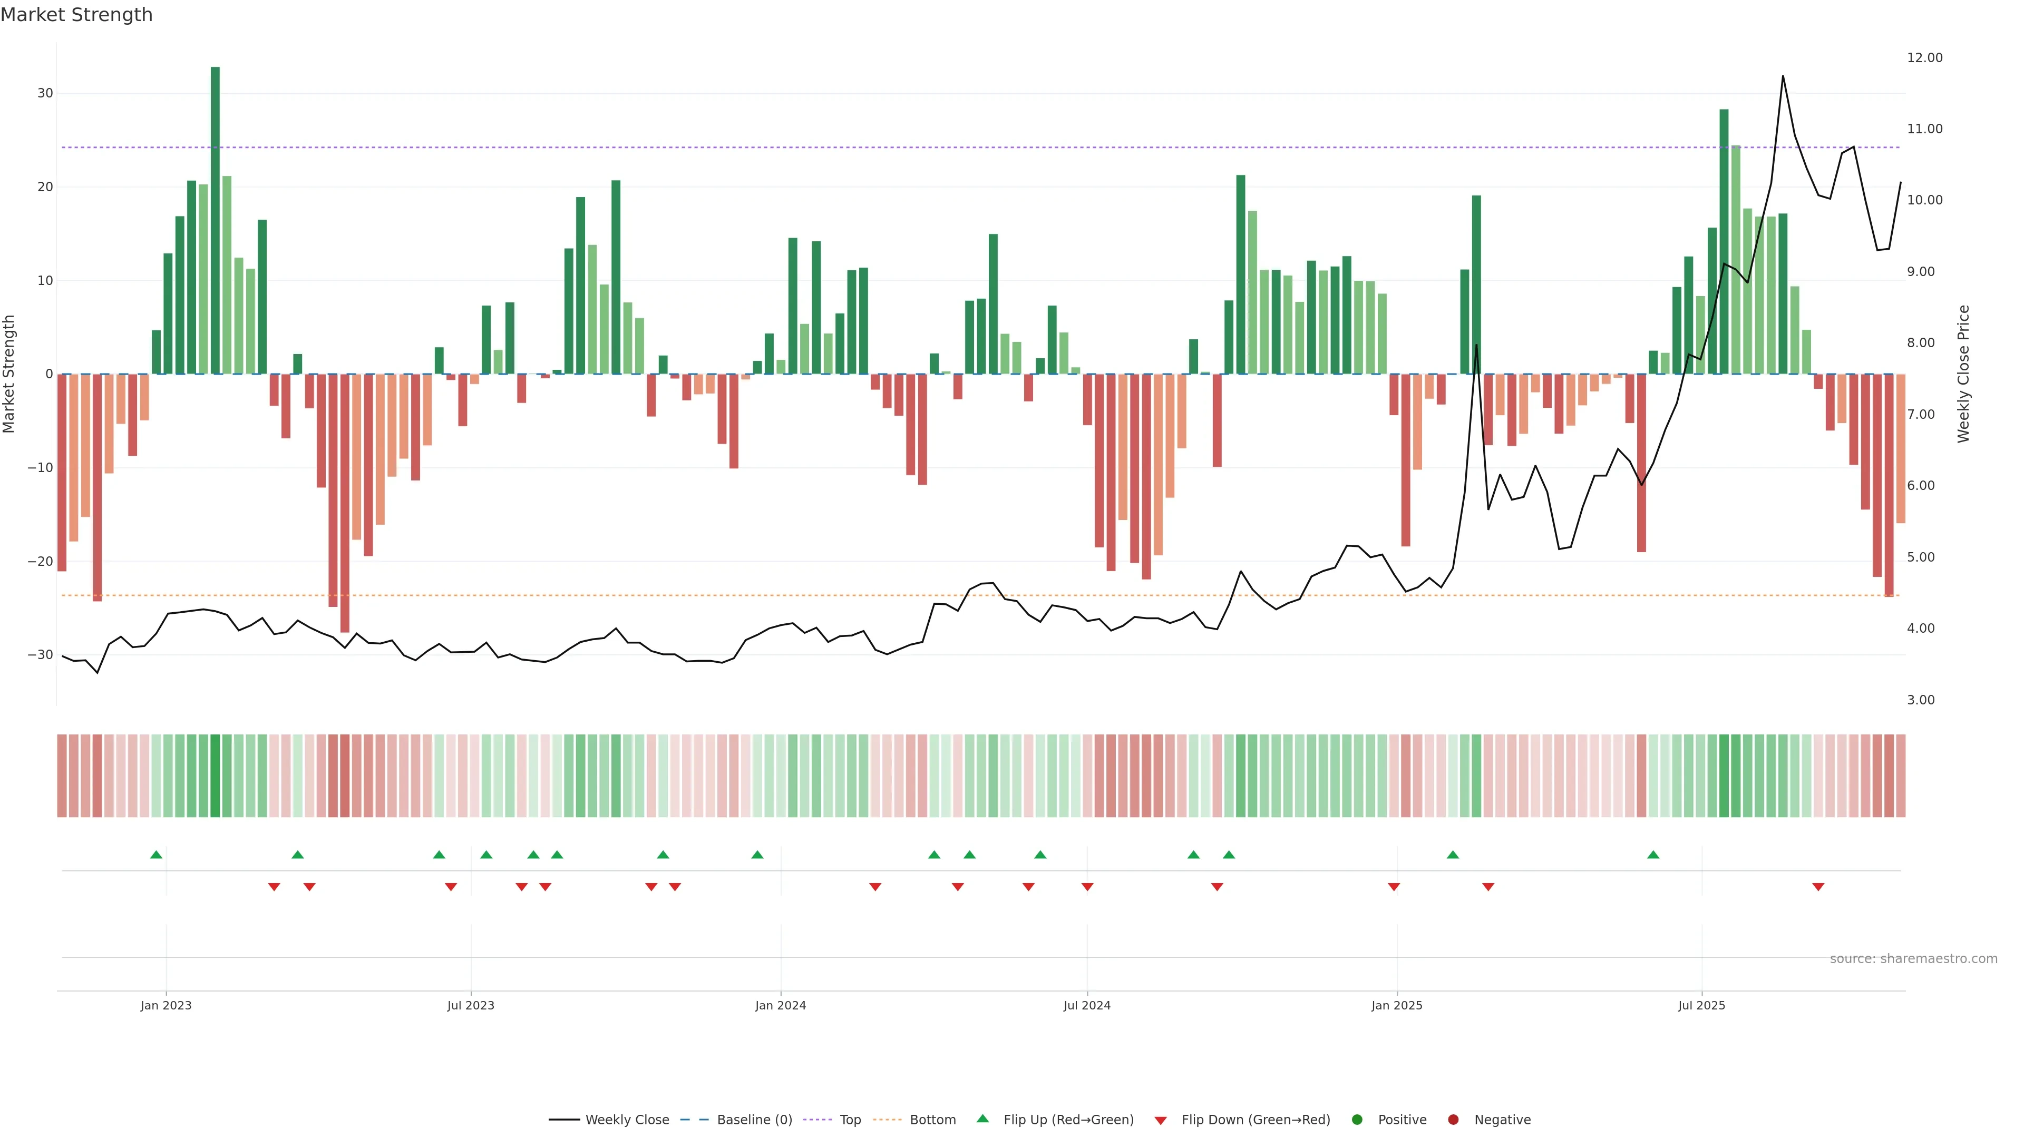Click the Weekly Close Price axis title
The height and width of the screenshot is (1138, 2024).
click(x=1963, y=374)
